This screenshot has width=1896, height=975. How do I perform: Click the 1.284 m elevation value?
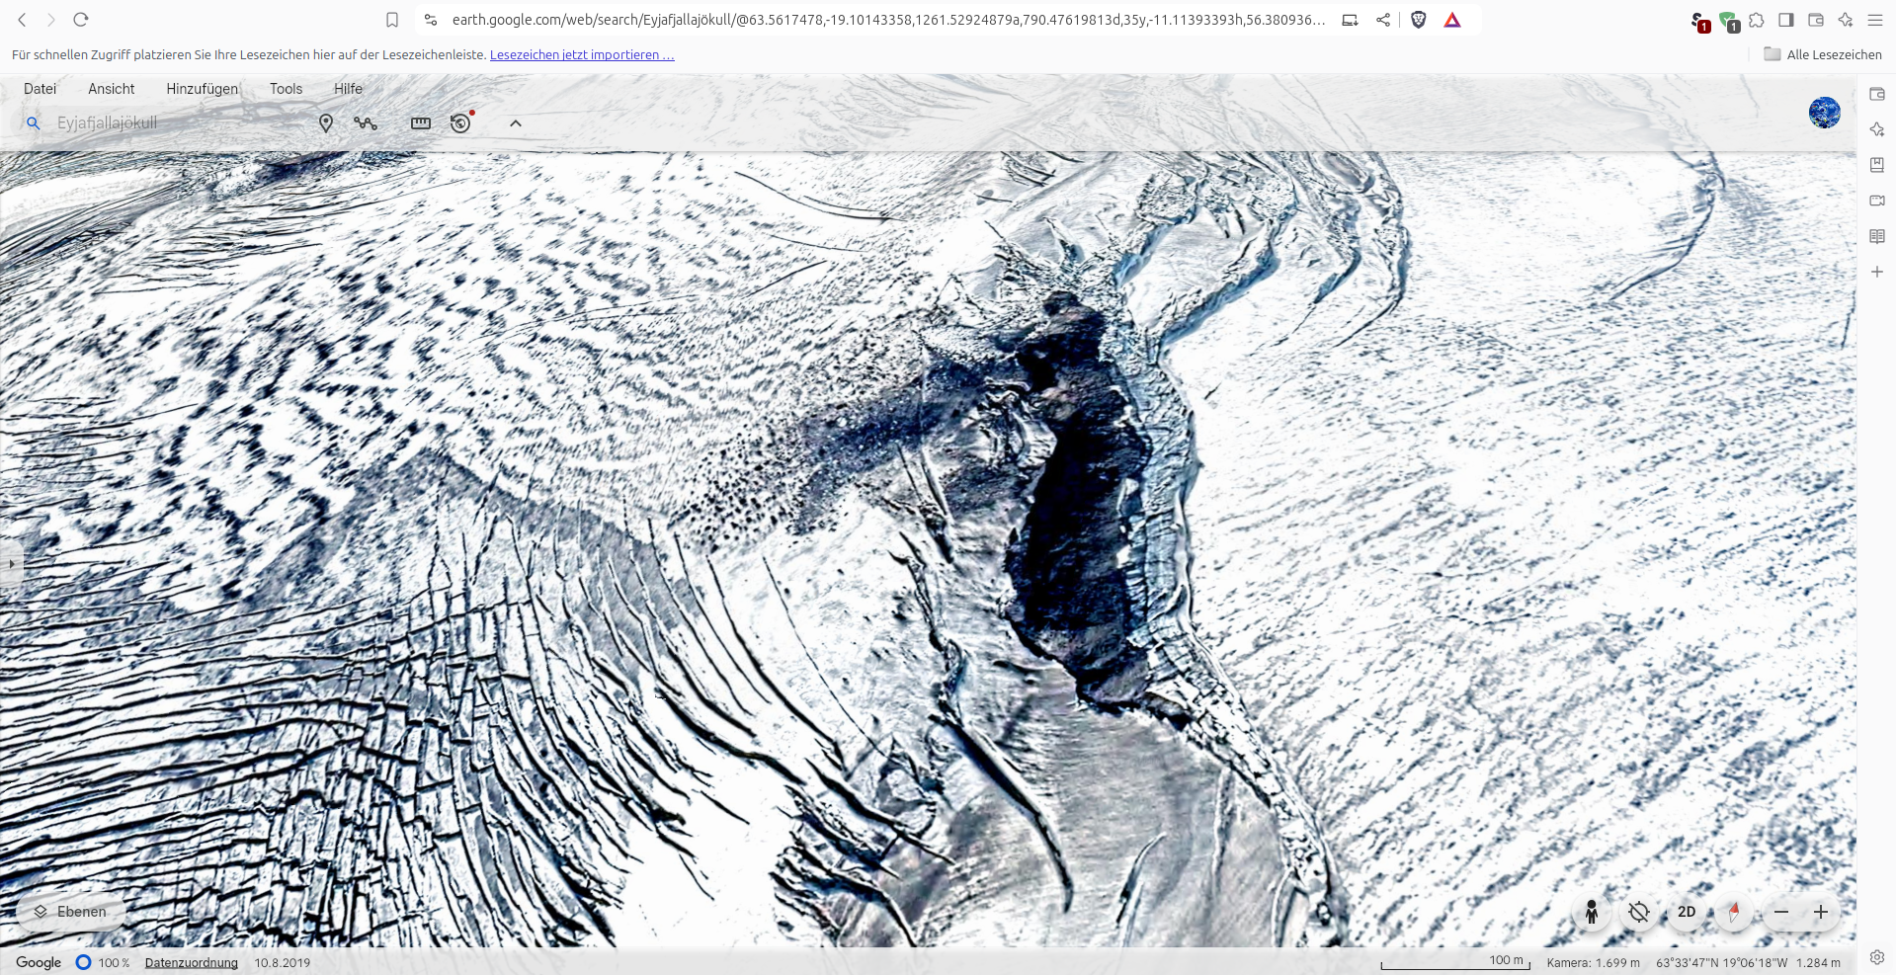point(1818,962)
